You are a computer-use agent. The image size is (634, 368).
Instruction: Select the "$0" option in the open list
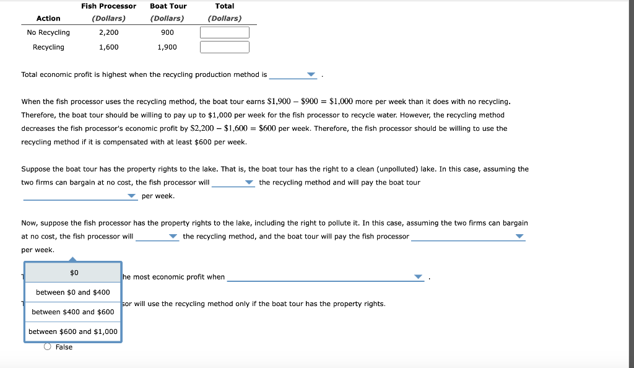click(74, 272)
